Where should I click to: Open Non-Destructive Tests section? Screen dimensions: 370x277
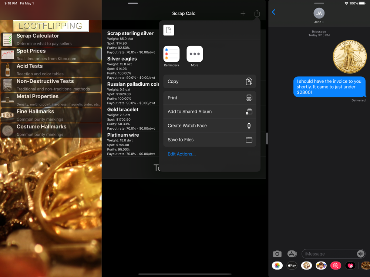(x=51, y=85)
